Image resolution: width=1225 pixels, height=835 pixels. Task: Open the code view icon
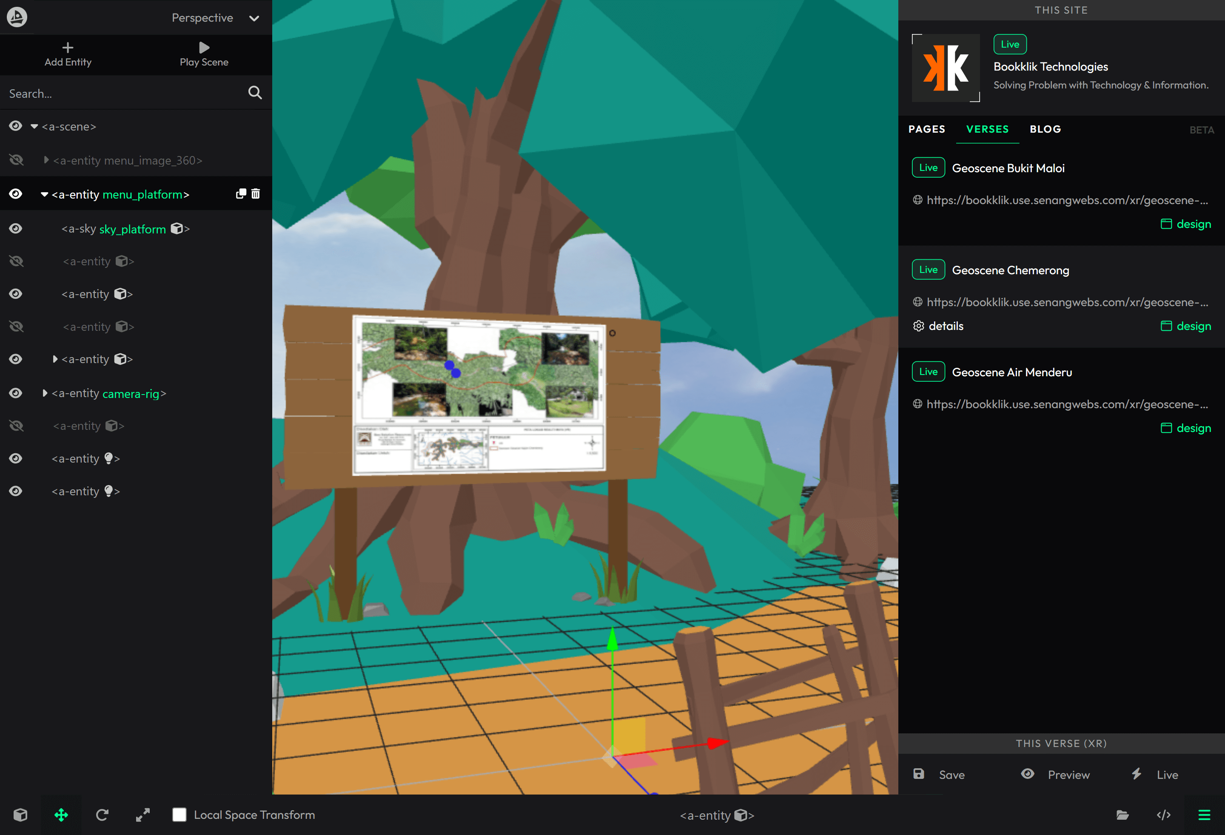1163,815
